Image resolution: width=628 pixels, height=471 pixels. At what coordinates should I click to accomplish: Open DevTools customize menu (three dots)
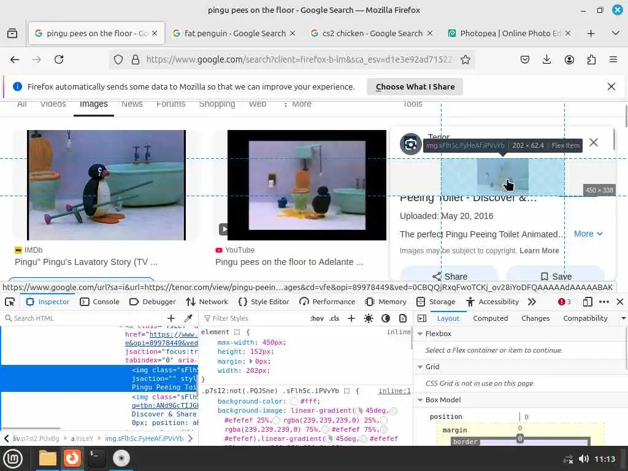click(604, 302)
